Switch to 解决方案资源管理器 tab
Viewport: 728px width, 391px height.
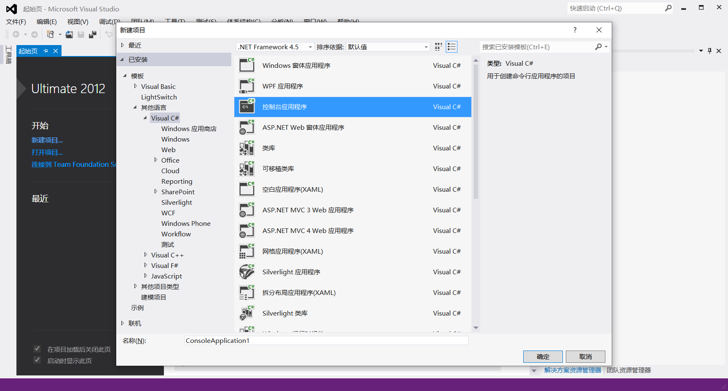click(573, 370)
